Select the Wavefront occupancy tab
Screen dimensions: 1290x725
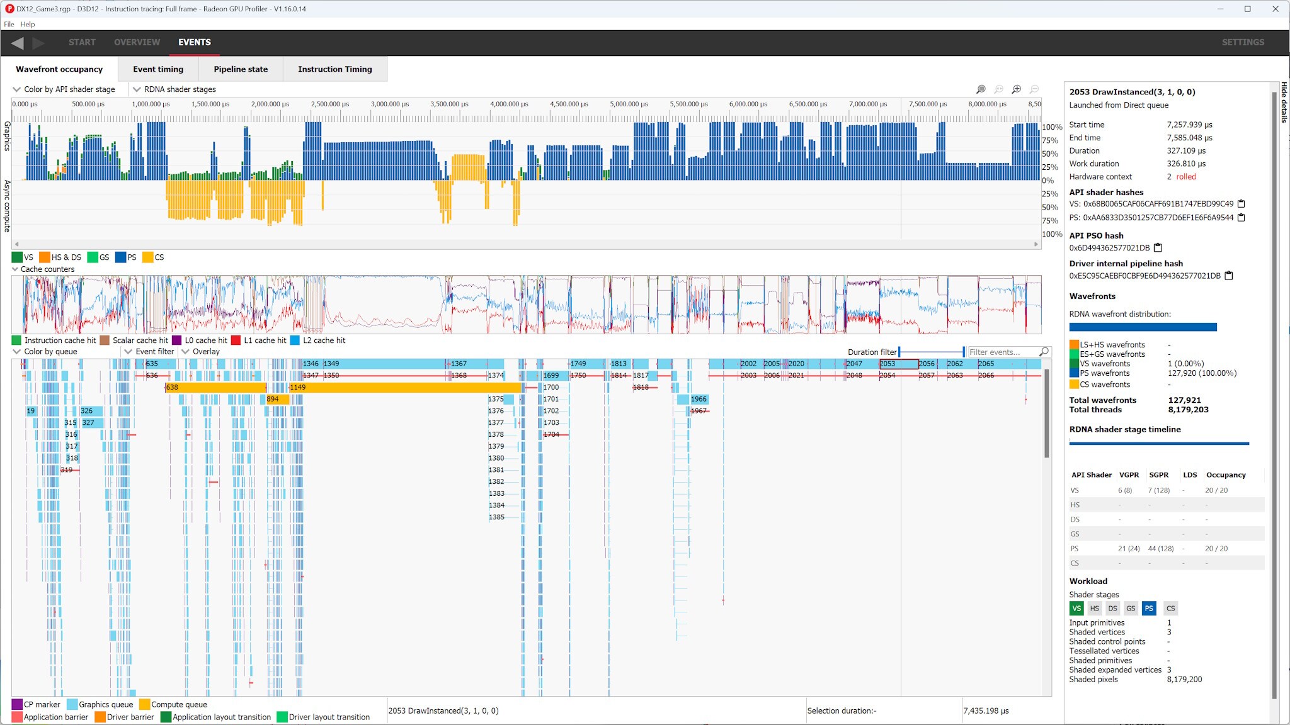click(x=59, y=69)
